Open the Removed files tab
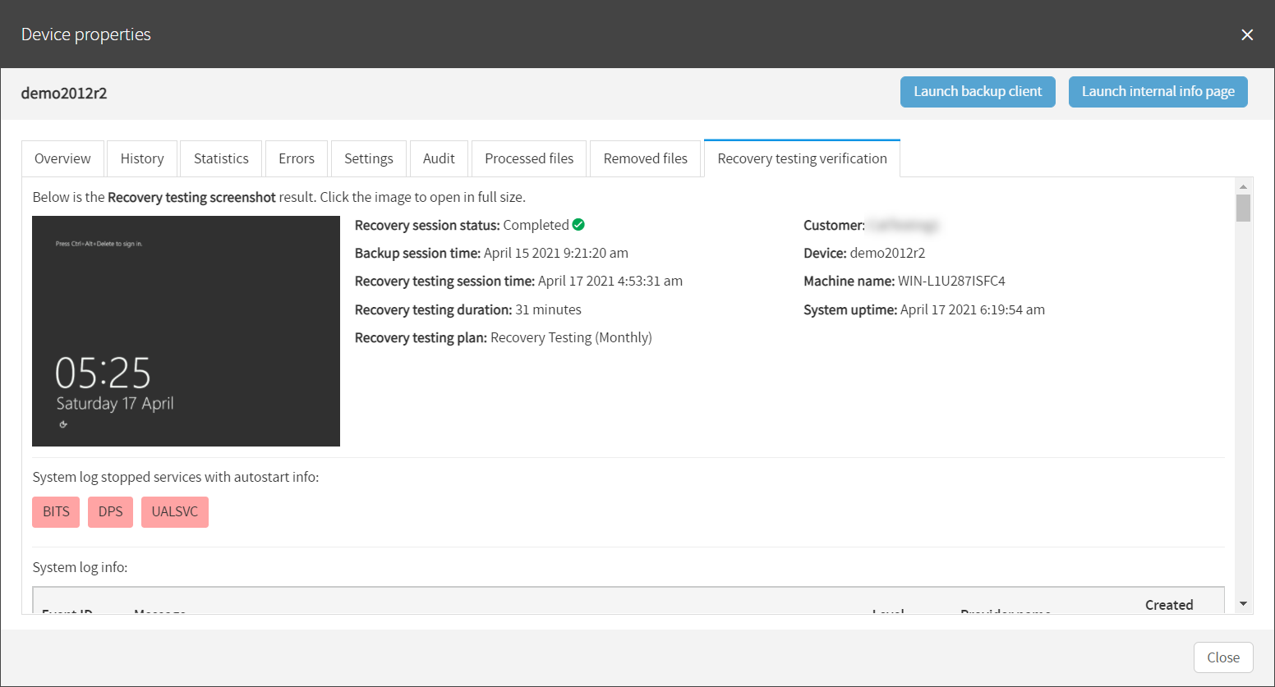The height and width of the screenshot is (687, 1275). click(x=645, y=158)
